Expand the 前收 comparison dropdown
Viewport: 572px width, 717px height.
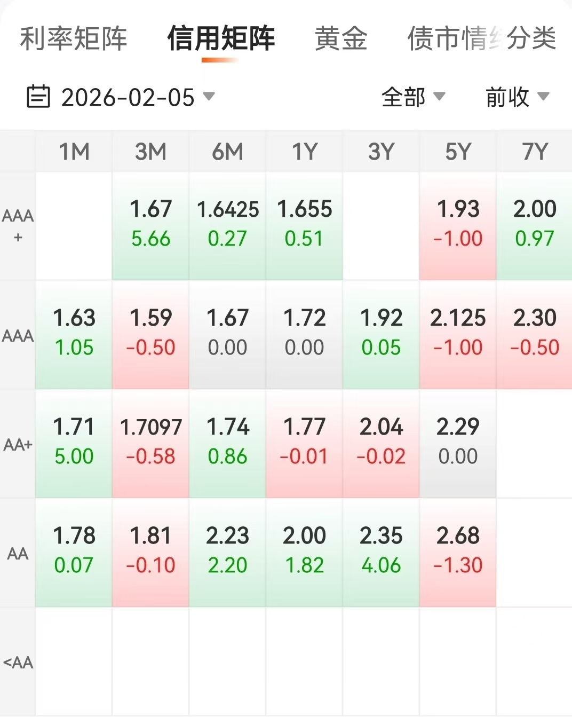pos(517,97)
